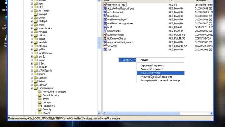The height and width of the screenshot is (127, 225).
Task: Click the DisableDos value icon
Action: coord(105,16)
